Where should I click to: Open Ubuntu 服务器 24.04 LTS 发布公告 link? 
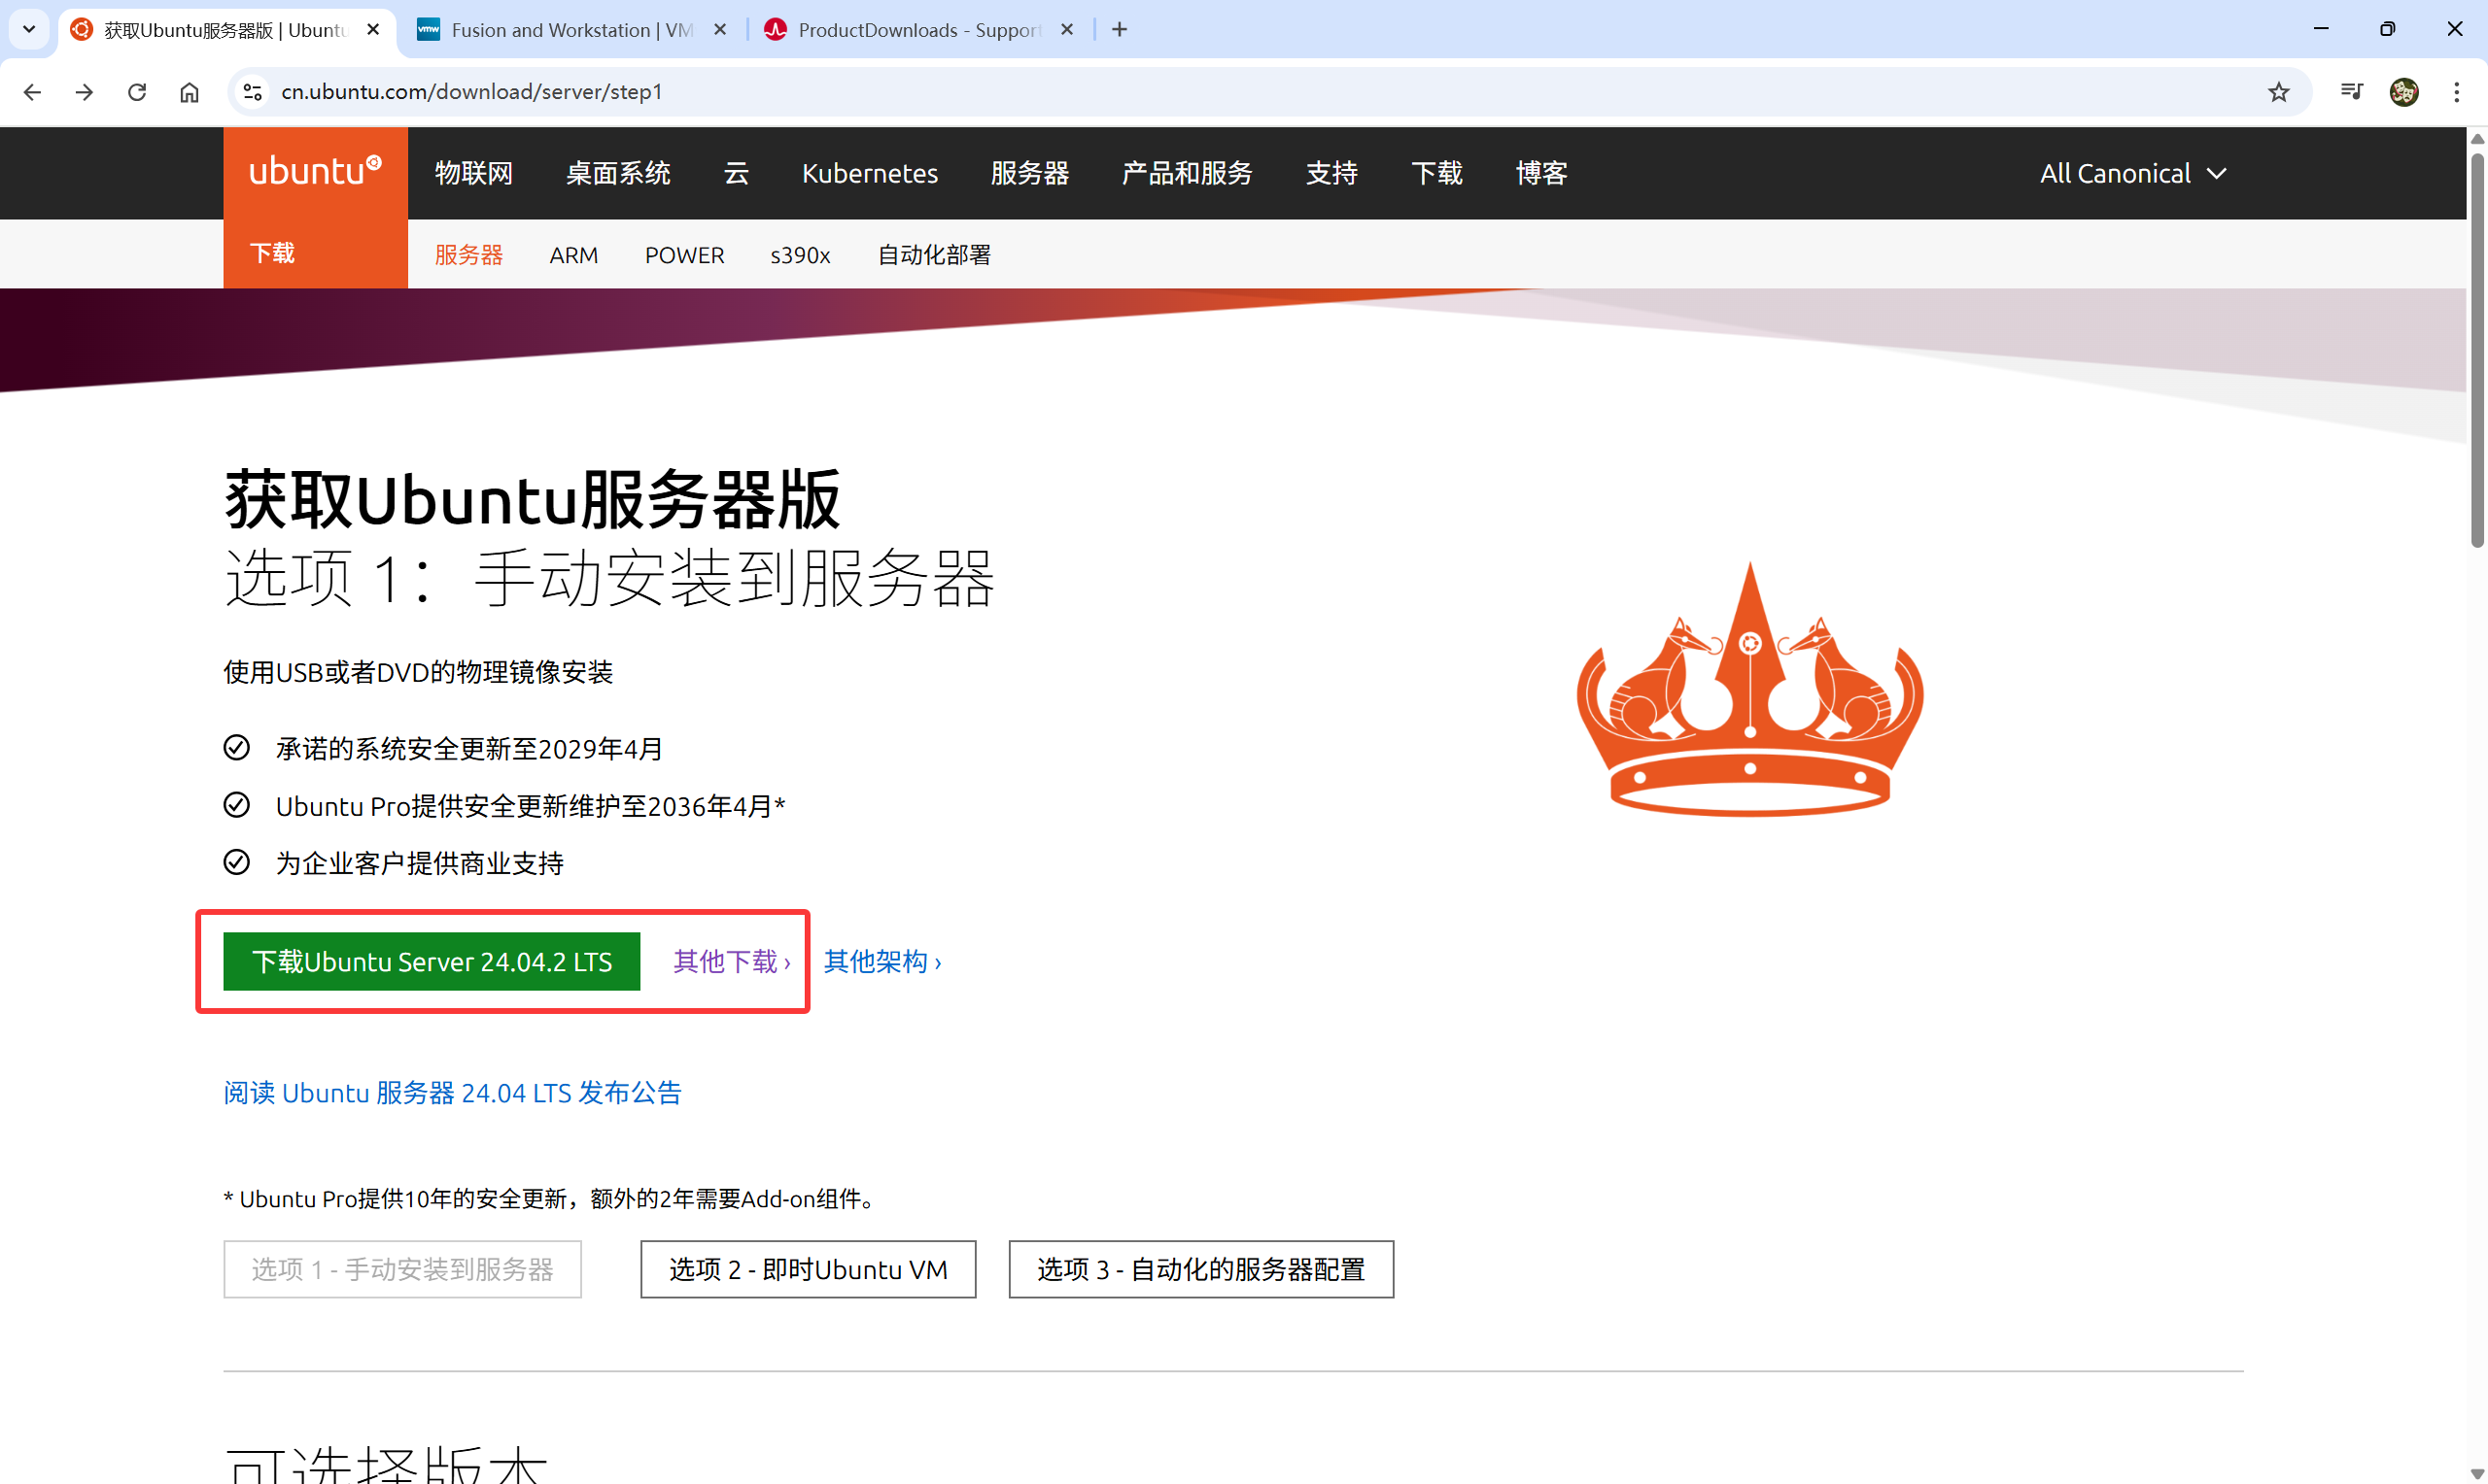tap(451, 1092)
